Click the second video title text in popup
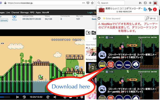Viewport: 160px width, 100px height. 132,90
